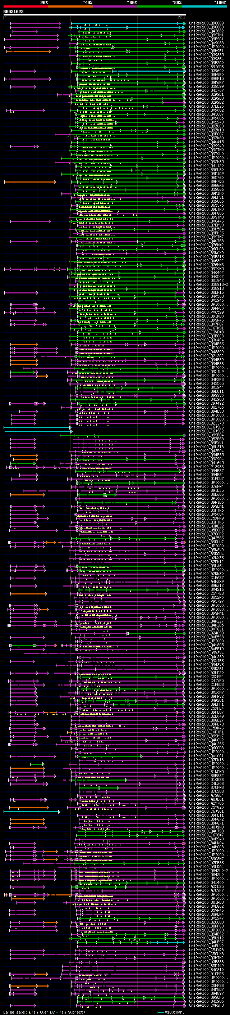Click the UniRef100_Q01943 label
Screen dimensions: 230x1015
tap(206, 122)
